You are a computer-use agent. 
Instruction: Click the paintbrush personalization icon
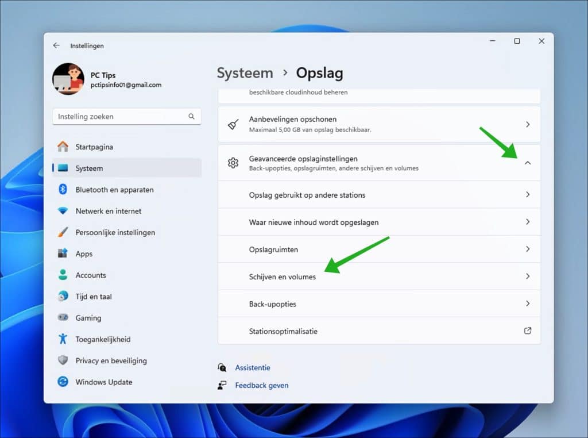coord(63,232)
